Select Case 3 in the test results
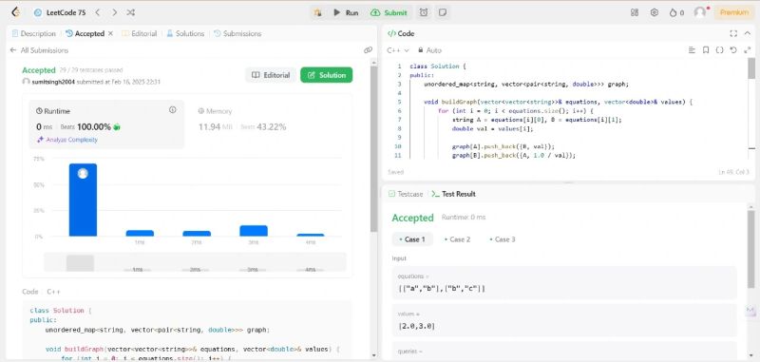Viewport: 760px width, 362px height. click(503, 239)
